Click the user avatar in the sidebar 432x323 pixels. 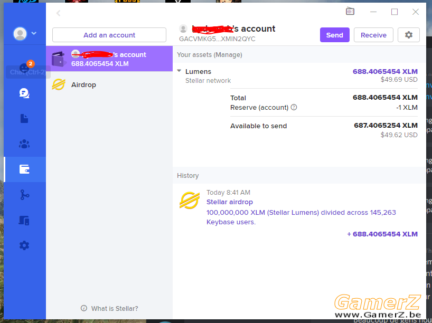[x=20, y=34]
